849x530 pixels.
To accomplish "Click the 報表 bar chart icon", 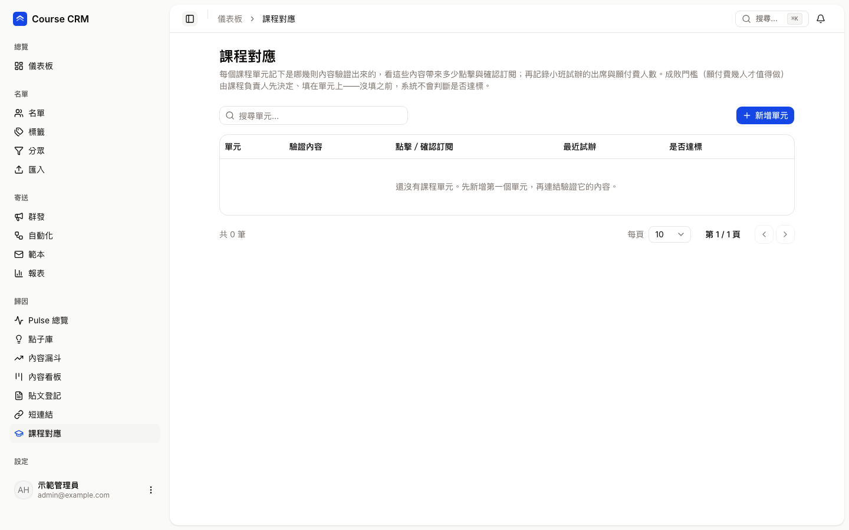I will tap(19, 273).
